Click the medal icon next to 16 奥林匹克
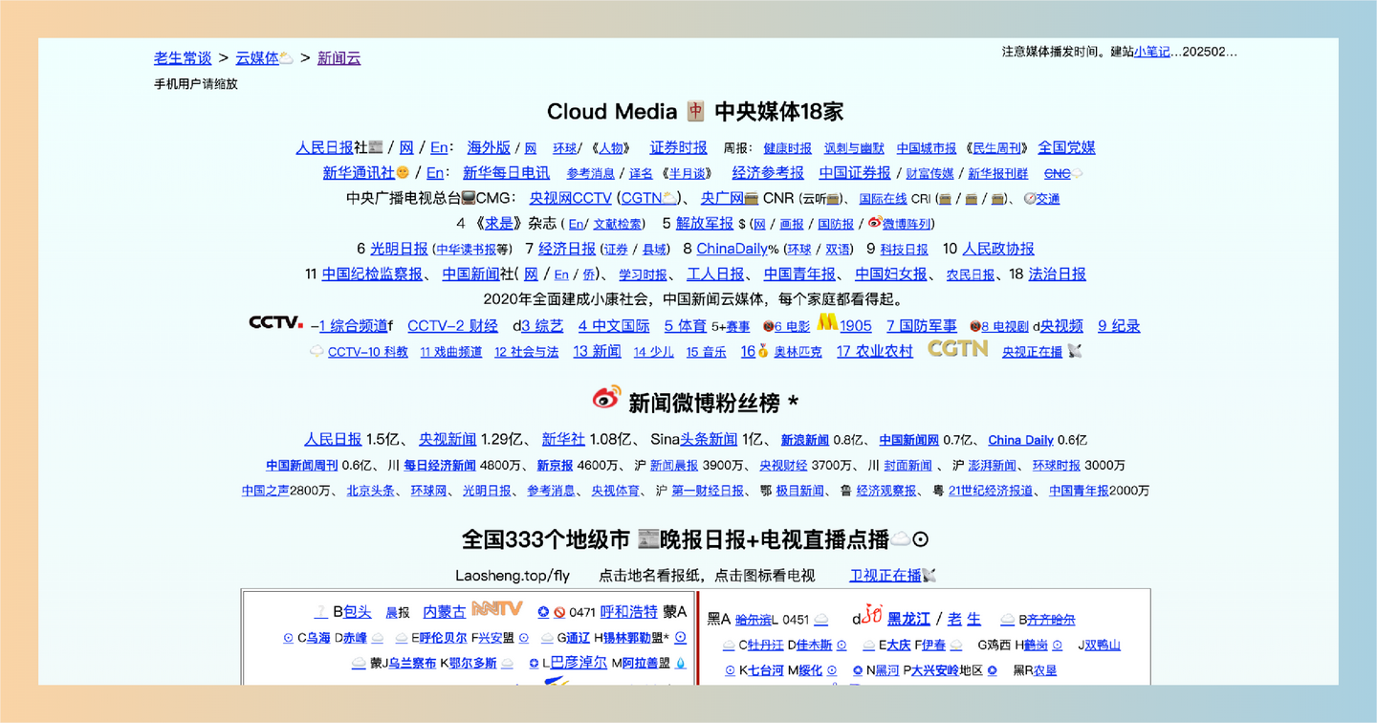This screenshot has width=1377, height=723. [x=763, y=351]
